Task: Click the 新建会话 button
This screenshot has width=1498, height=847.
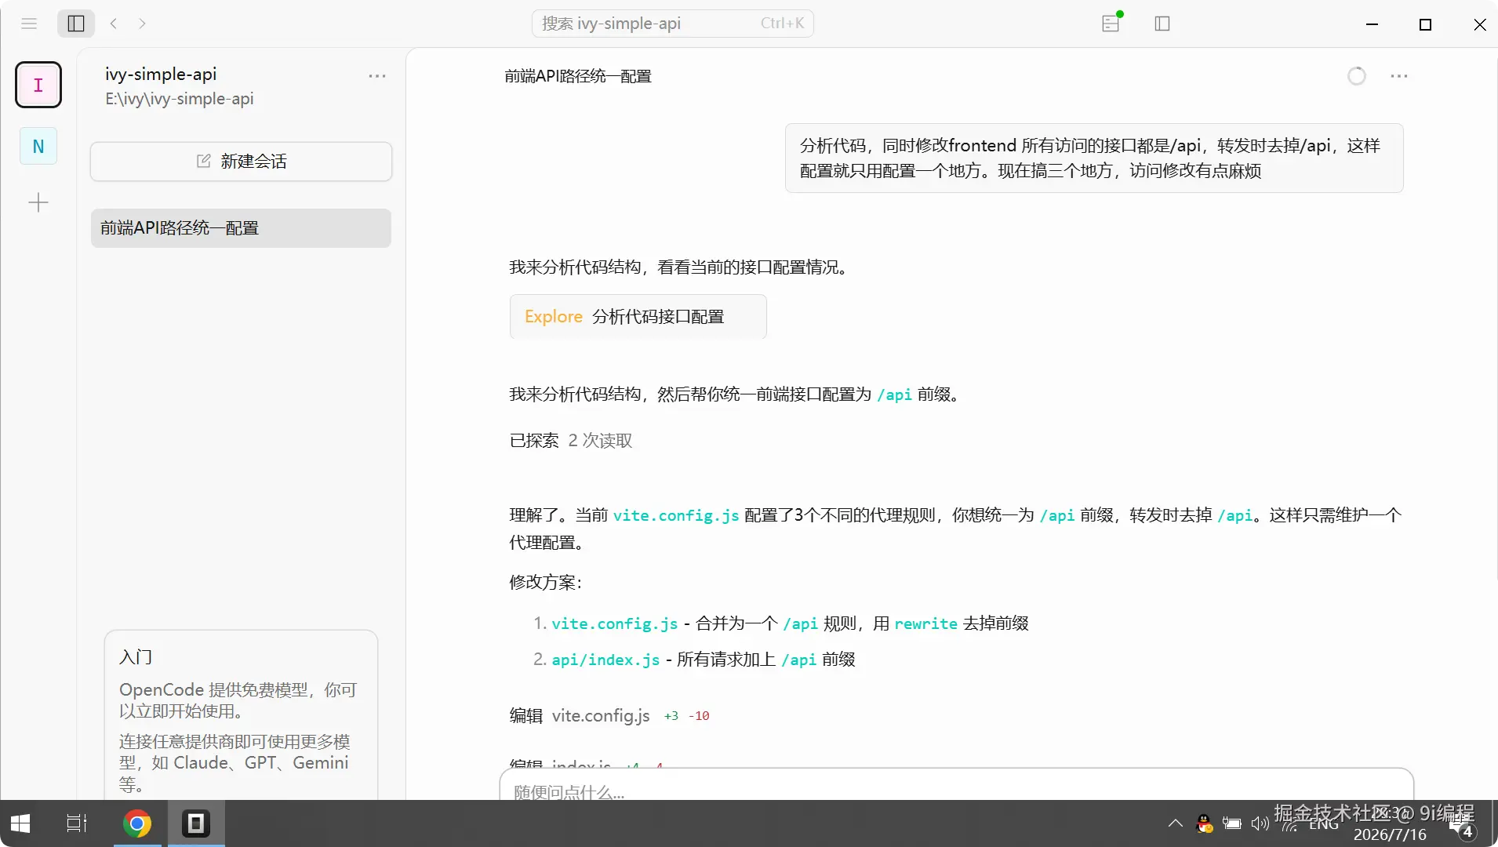Action: pyautogui.click(x=241, y=162)
